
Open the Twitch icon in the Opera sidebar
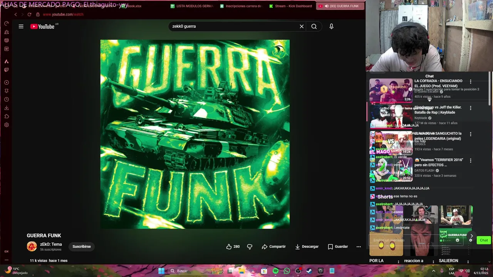7,70
